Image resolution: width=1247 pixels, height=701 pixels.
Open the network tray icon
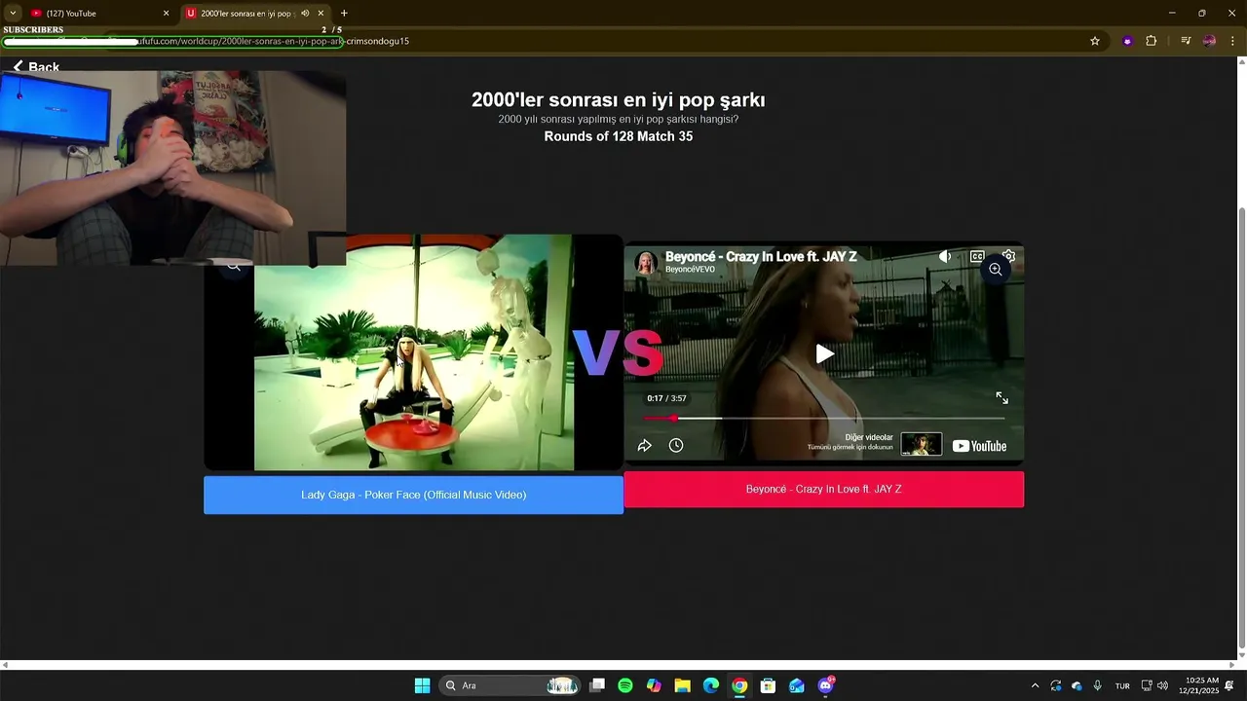(1147, 685)
